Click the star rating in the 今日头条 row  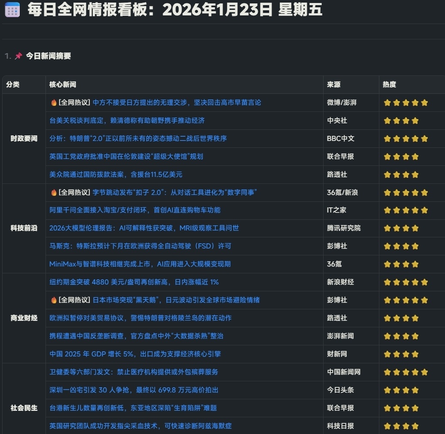coord(401,390)
